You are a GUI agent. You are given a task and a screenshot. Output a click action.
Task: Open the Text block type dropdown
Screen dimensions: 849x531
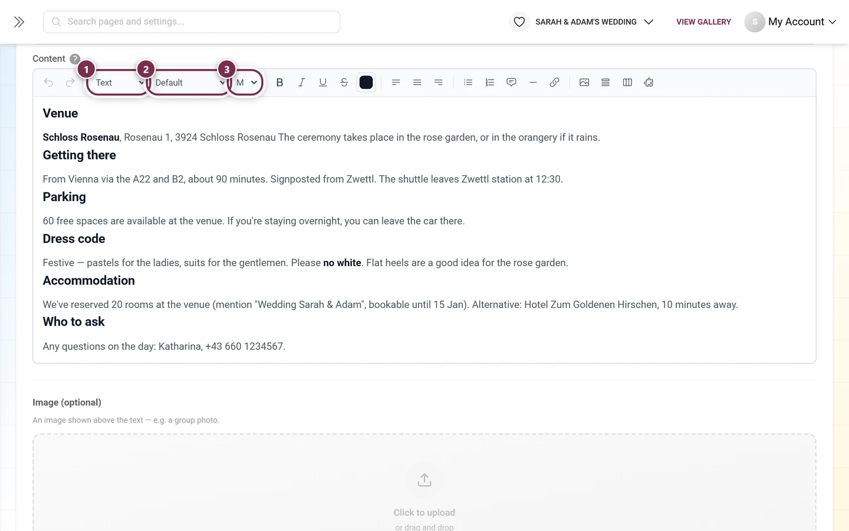[x=119, y=83]
